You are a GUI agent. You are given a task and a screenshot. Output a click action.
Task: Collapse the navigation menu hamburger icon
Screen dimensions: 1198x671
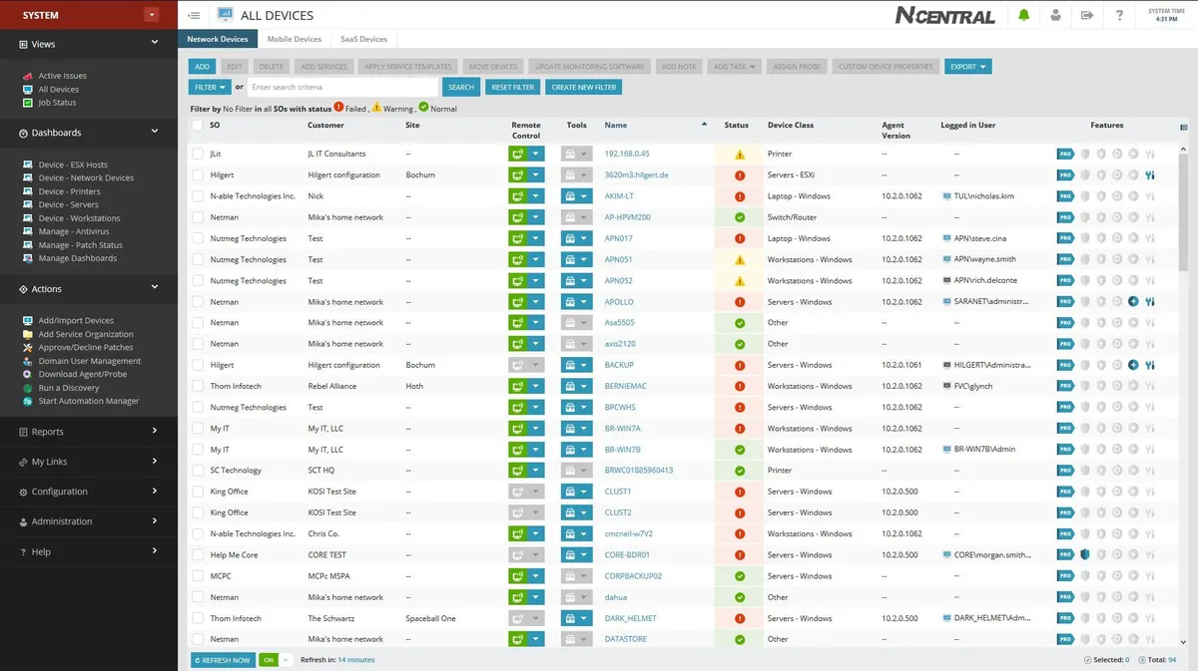[x=194, y=15]
